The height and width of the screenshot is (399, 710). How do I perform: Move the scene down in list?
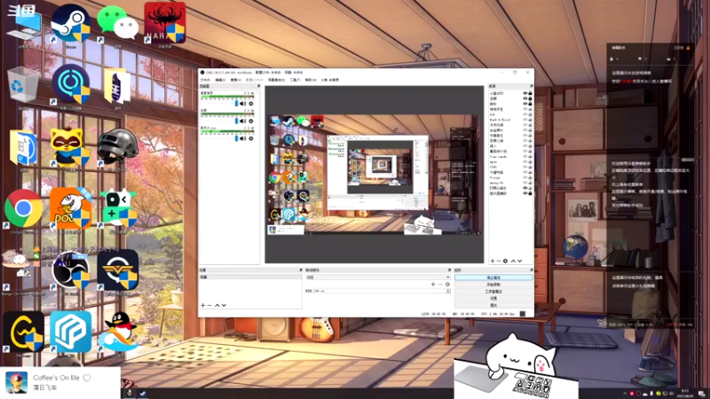point(224,305)
